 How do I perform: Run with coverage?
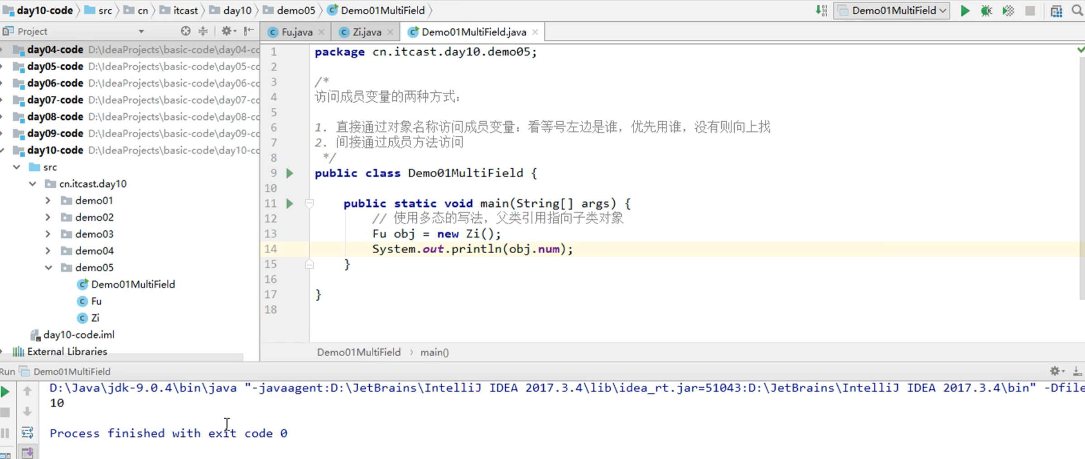pos(1008,10)
